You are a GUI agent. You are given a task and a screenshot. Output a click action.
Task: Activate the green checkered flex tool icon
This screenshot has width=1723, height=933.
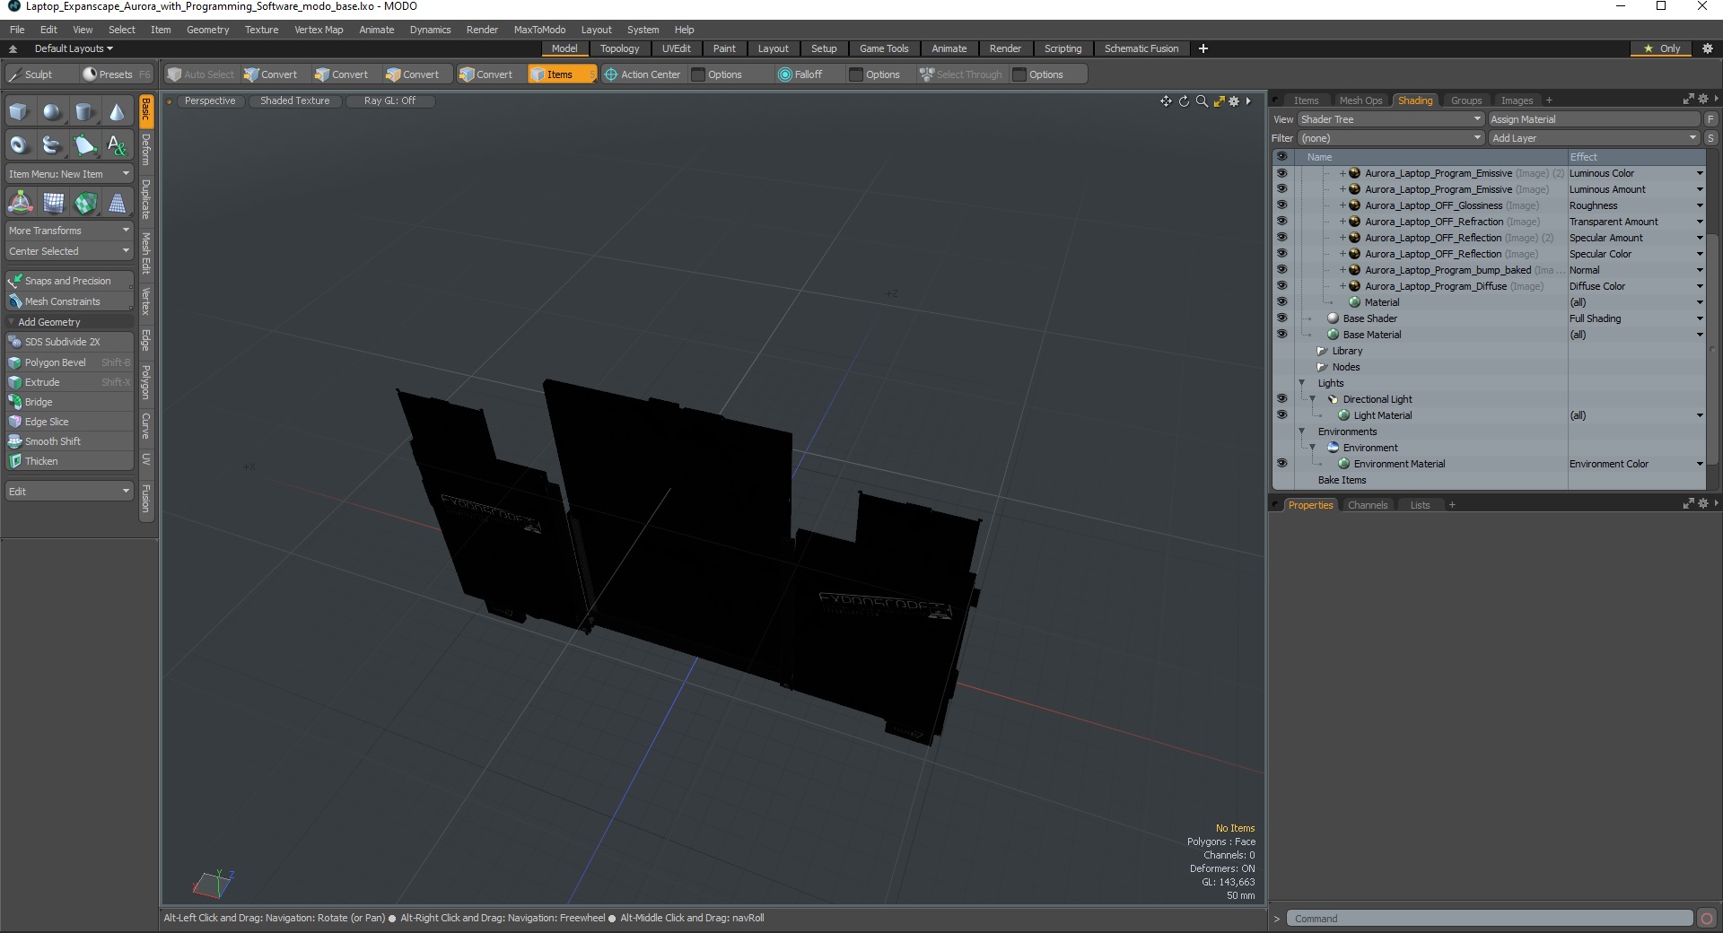[84, 203]
